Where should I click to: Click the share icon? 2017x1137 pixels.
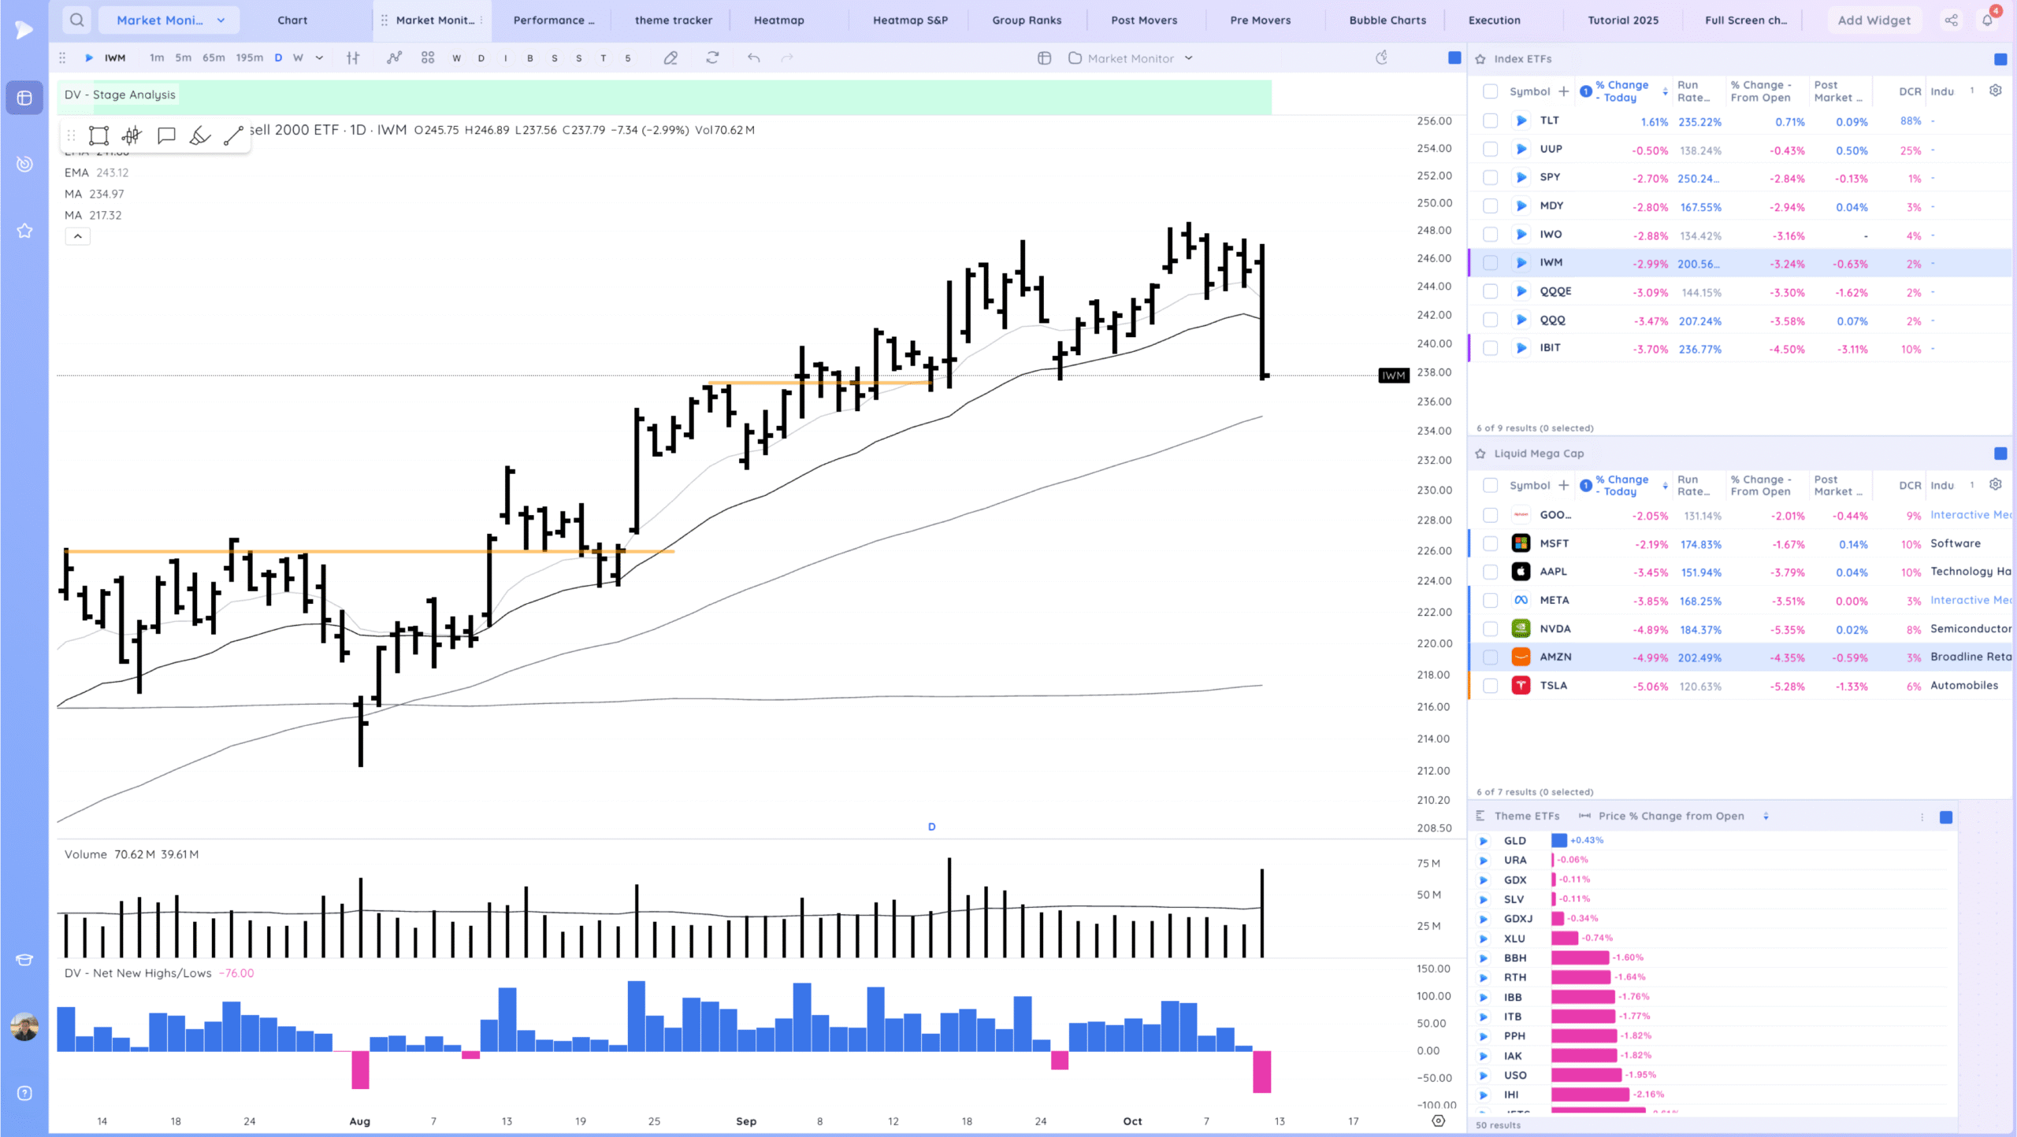pos(1951,20)
